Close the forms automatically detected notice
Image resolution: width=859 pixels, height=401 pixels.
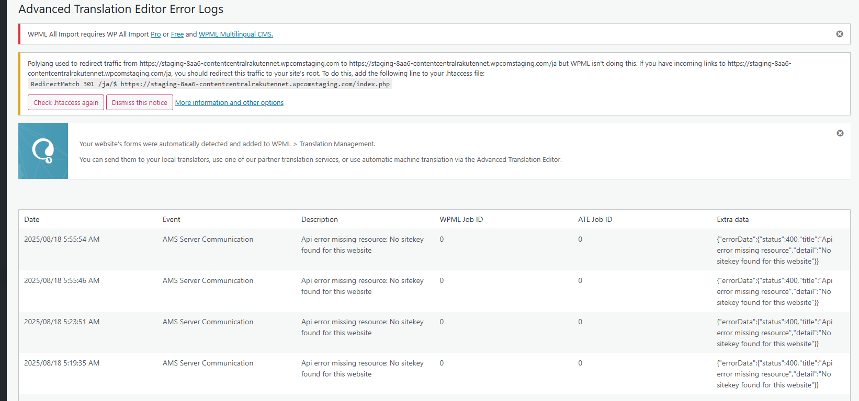[x=840, y=133]
